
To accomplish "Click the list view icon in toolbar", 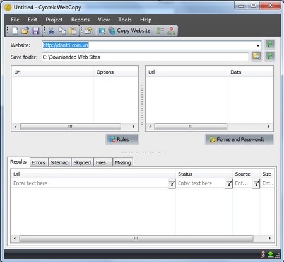I will pyautogui.click(x=160, y=31).
